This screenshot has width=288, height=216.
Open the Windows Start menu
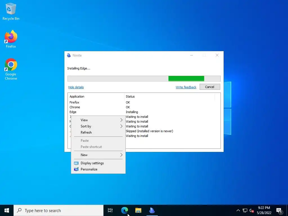7,210
